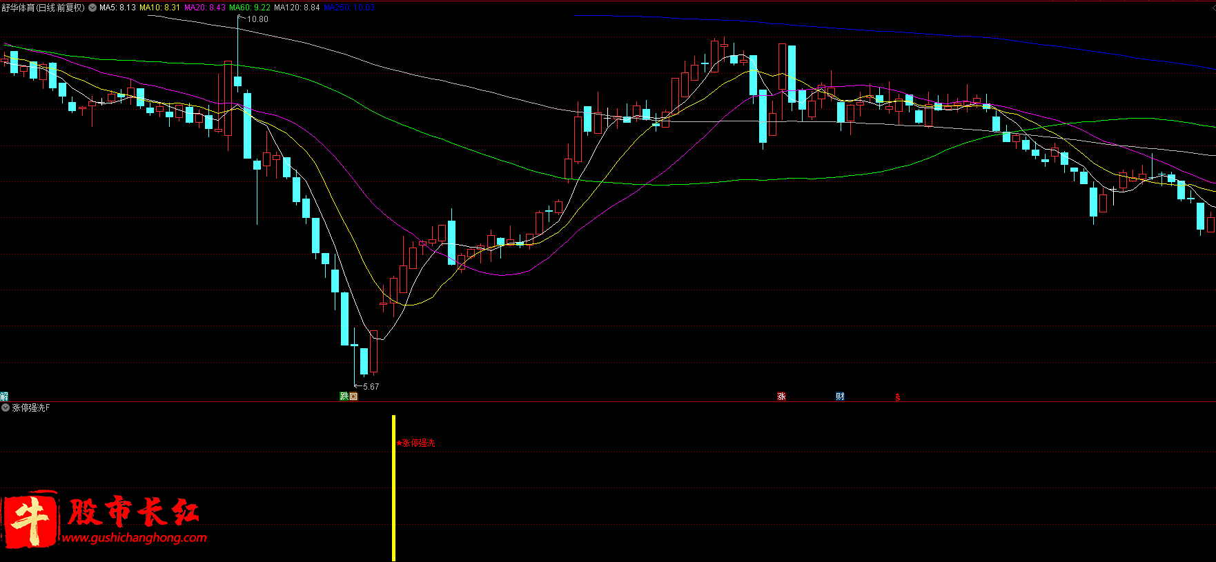Select the magenta MA20: 8.43 label
The height and width of the screenshot is (562, 1216).
(205, 8)
